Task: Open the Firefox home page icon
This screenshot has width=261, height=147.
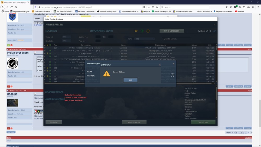Action: (x=16, y=7)
